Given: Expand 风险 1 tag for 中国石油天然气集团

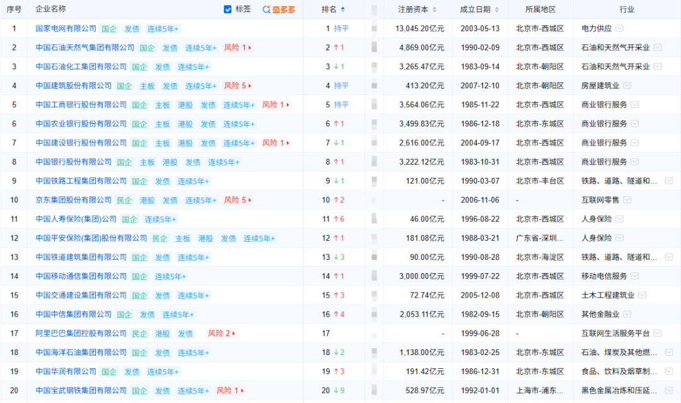Looking at the screenshot, I should coord(238,47).
